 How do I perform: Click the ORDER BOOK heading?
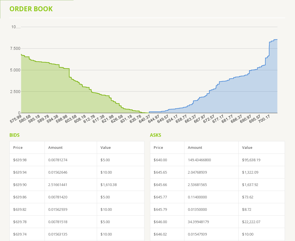pos(31,9)
